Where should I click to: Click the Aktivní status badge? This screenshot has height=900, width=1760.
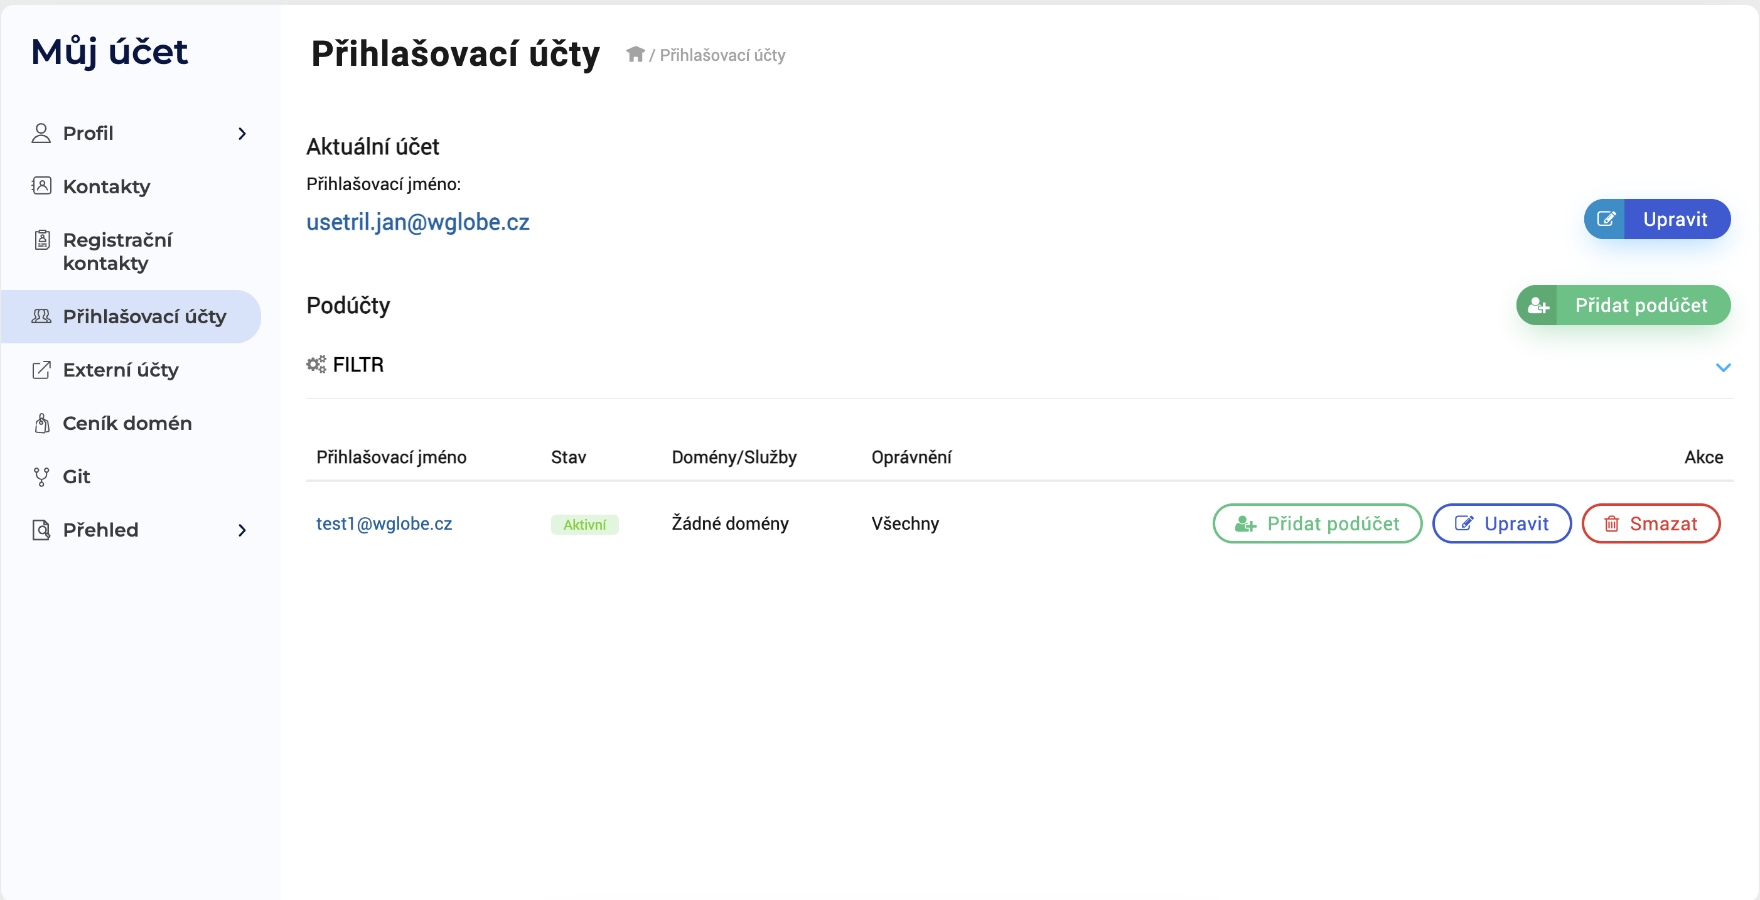coord(584,524)
